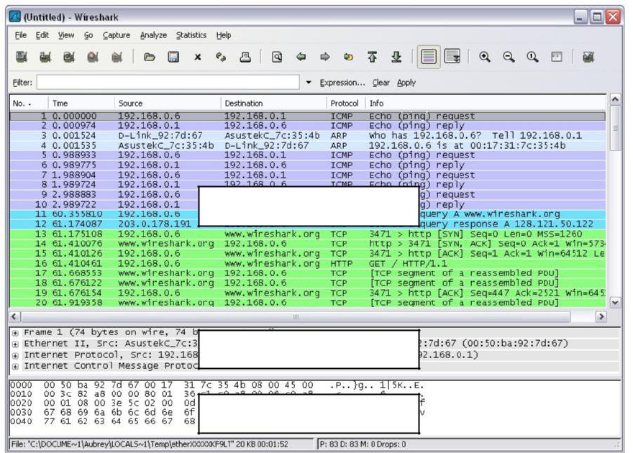Select packet 3 ARP who has row
This screenshot has width=633, height=453.
click(x=308, y=135)
